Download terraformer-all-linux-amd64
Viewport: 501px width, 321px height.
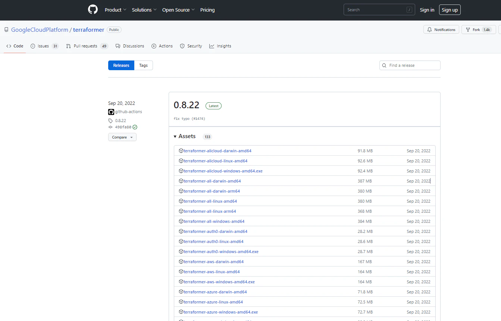210,201
